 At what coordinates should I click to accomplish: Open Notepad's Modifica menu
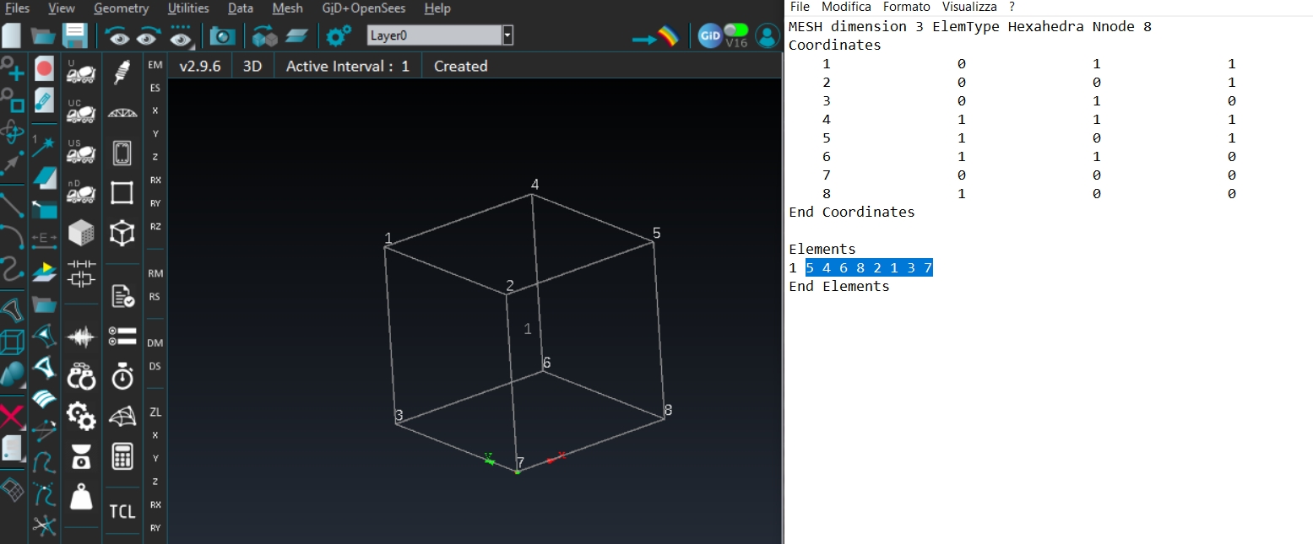click(846, 7)
